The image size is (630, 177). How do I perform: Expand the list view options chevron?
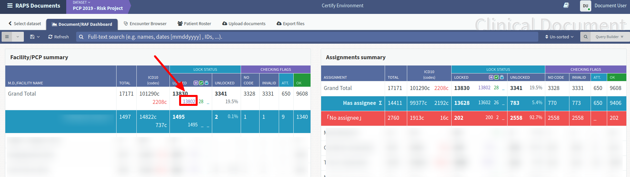point(18,37)
